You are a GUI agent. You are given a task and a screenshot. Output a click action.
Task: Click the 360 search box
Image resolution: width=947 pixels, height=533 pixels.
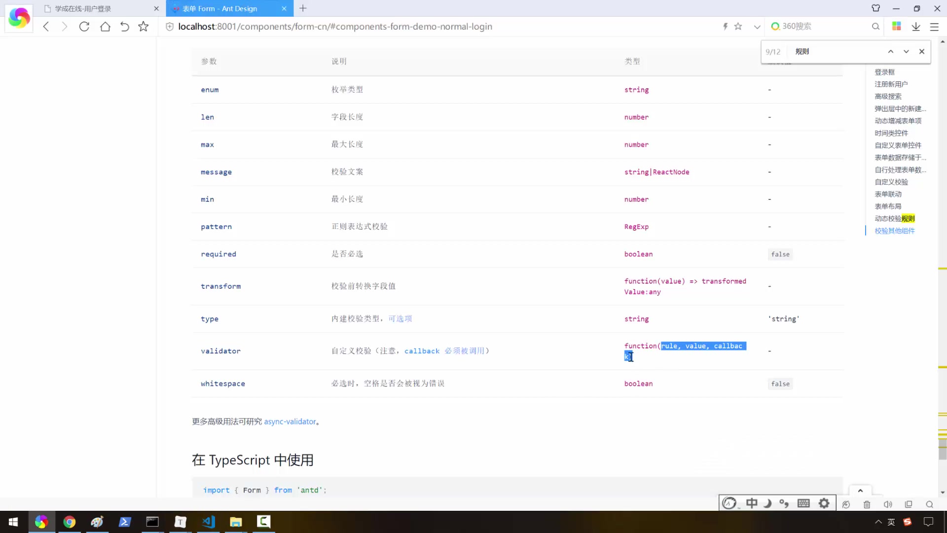click(824, 27)
